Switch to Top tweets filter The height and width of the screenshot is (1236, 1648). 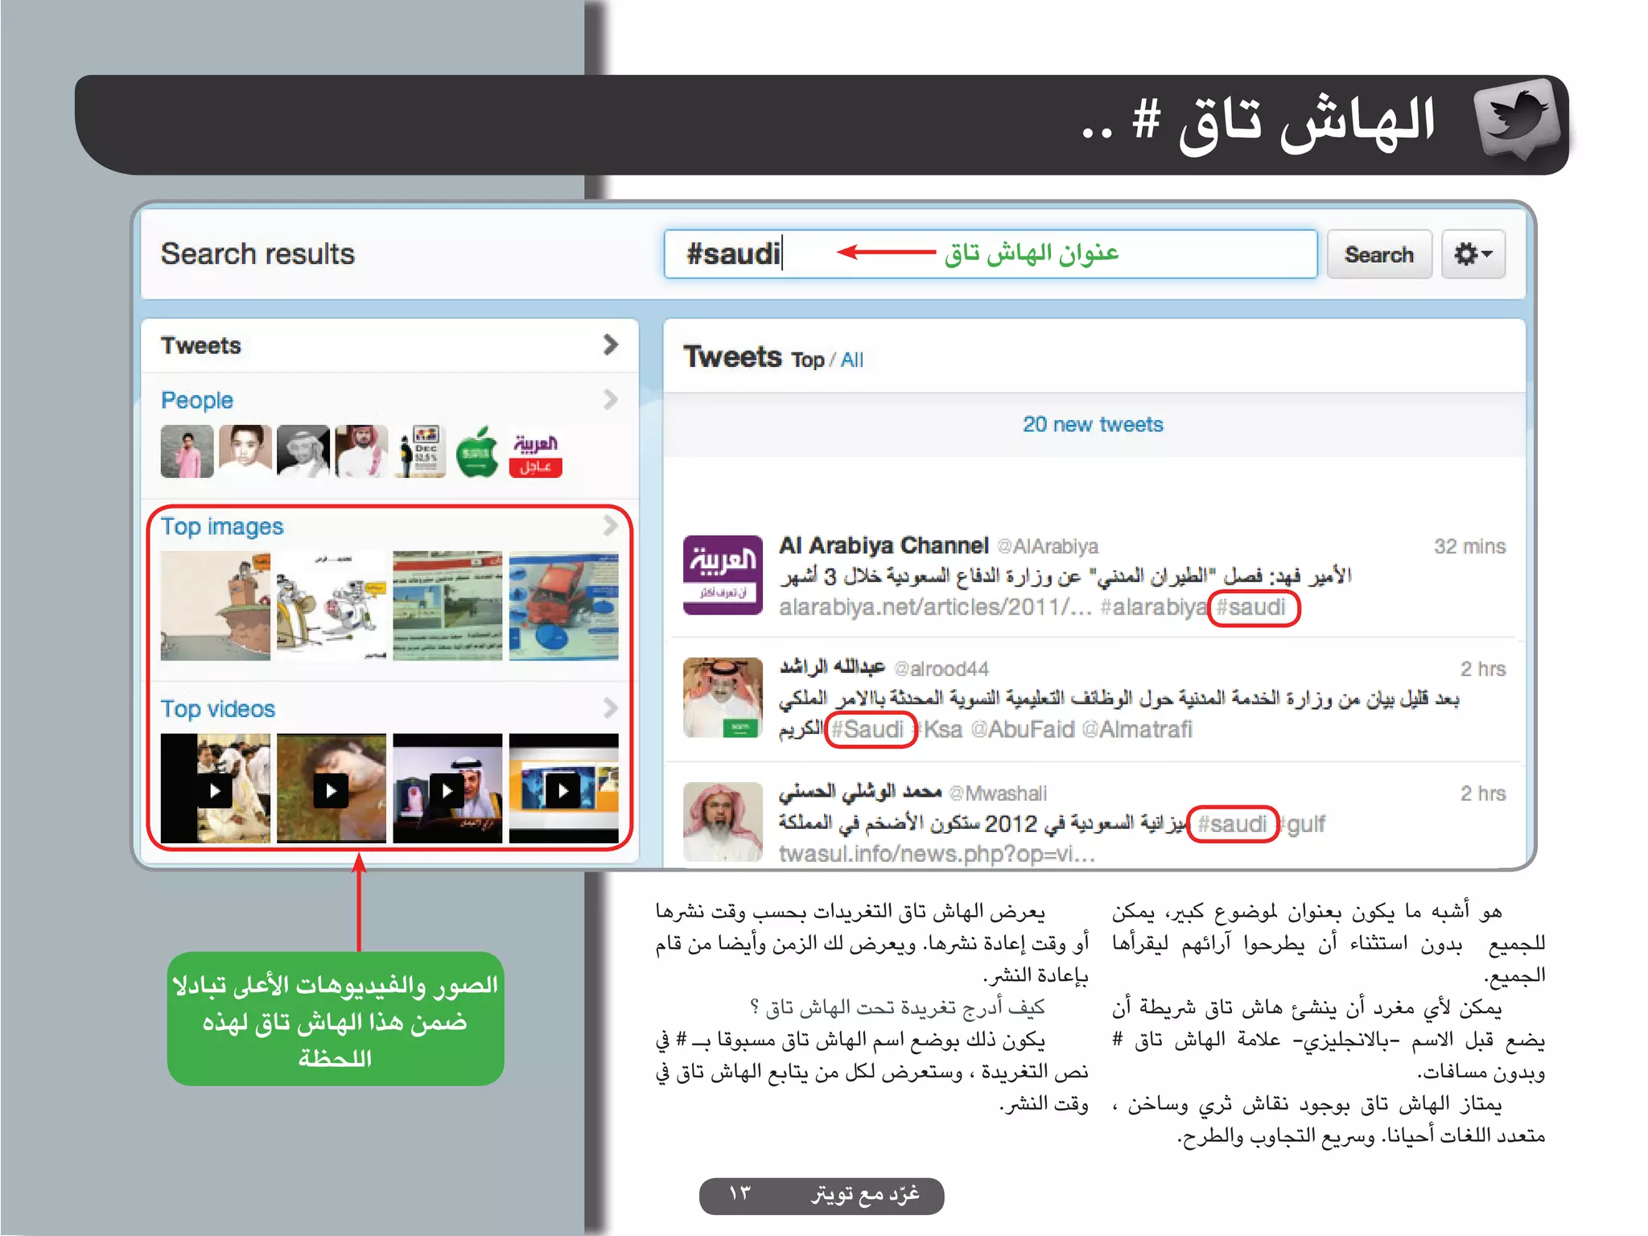(x=807, y=360)
